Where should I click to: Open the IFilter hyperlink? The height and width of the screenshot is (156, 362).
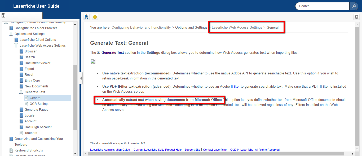click(235, 87)
